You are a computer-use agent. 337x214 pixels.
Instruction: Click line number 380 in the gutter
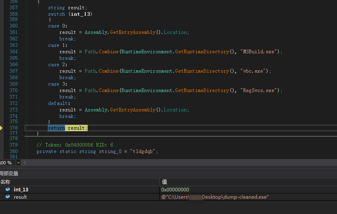pyautogui.click(x=14, y=151)
